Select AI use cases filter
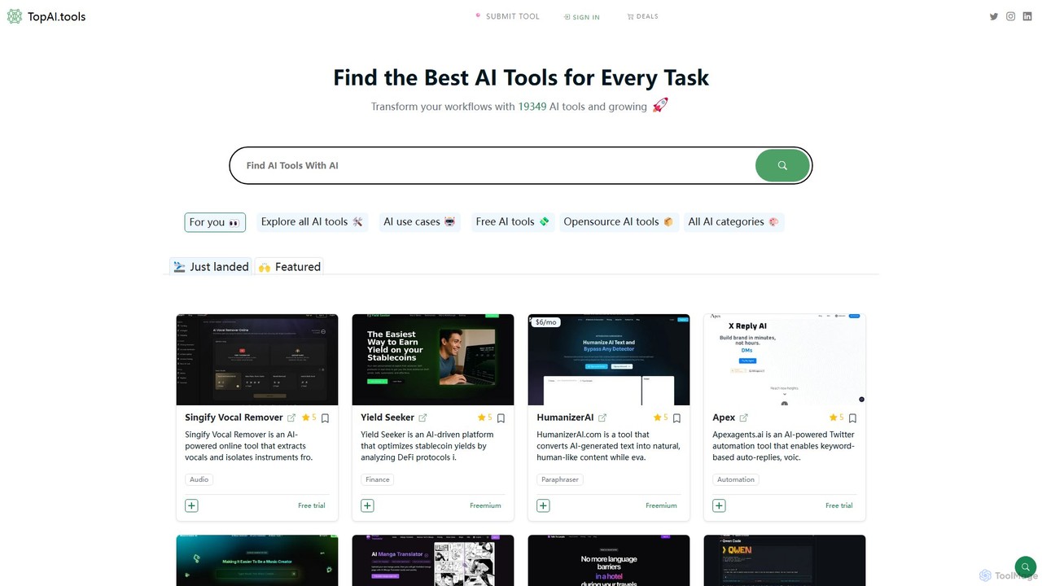This screenshot has width=1042, height=586. (419, 221)
